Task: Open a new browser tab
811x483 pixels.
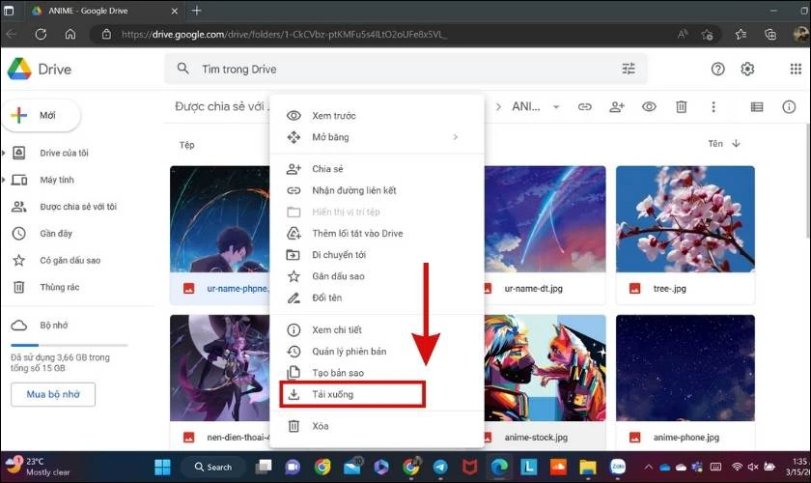Action: 197,11
